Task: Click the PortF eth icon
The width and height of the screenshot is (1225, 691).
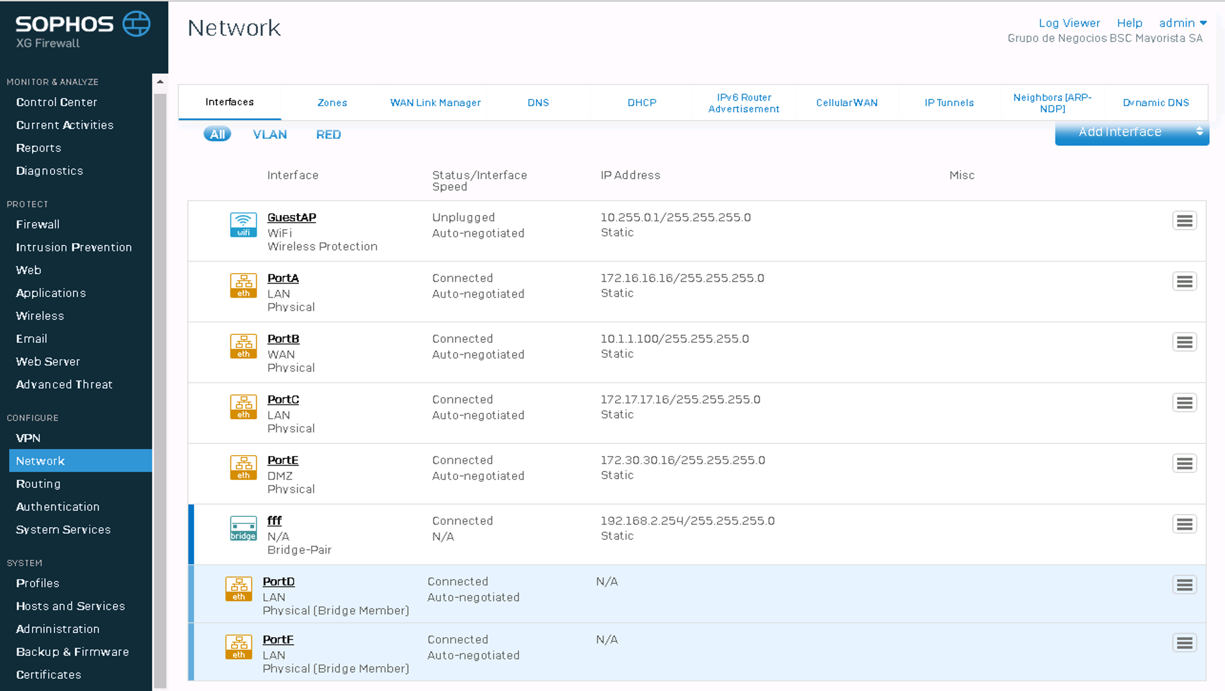Action: pyautogui.click(x=239, y=647)
